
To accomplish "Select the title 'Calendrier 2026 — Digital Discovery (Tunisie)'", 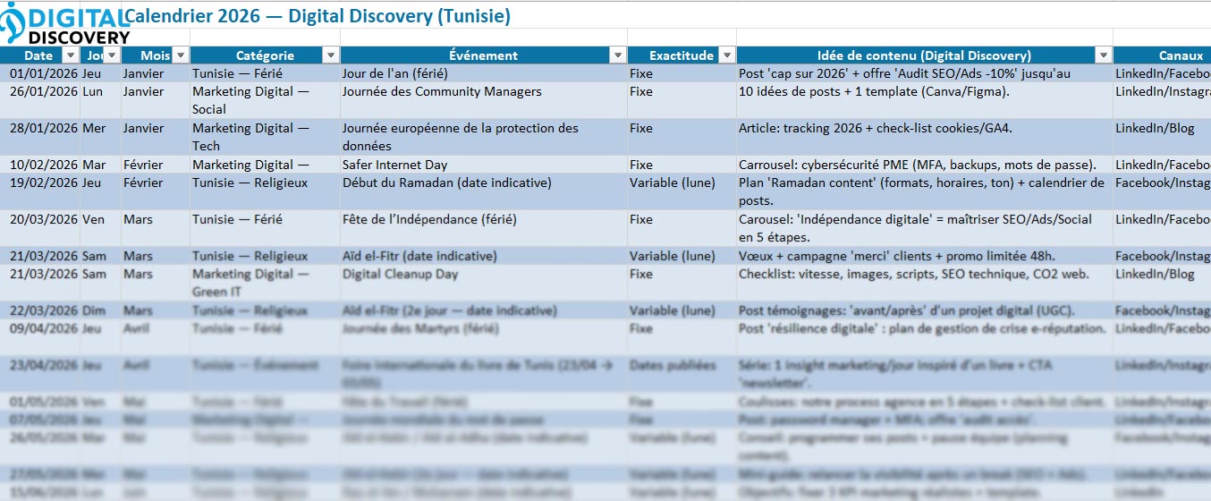I will click(x=317, y=16).
